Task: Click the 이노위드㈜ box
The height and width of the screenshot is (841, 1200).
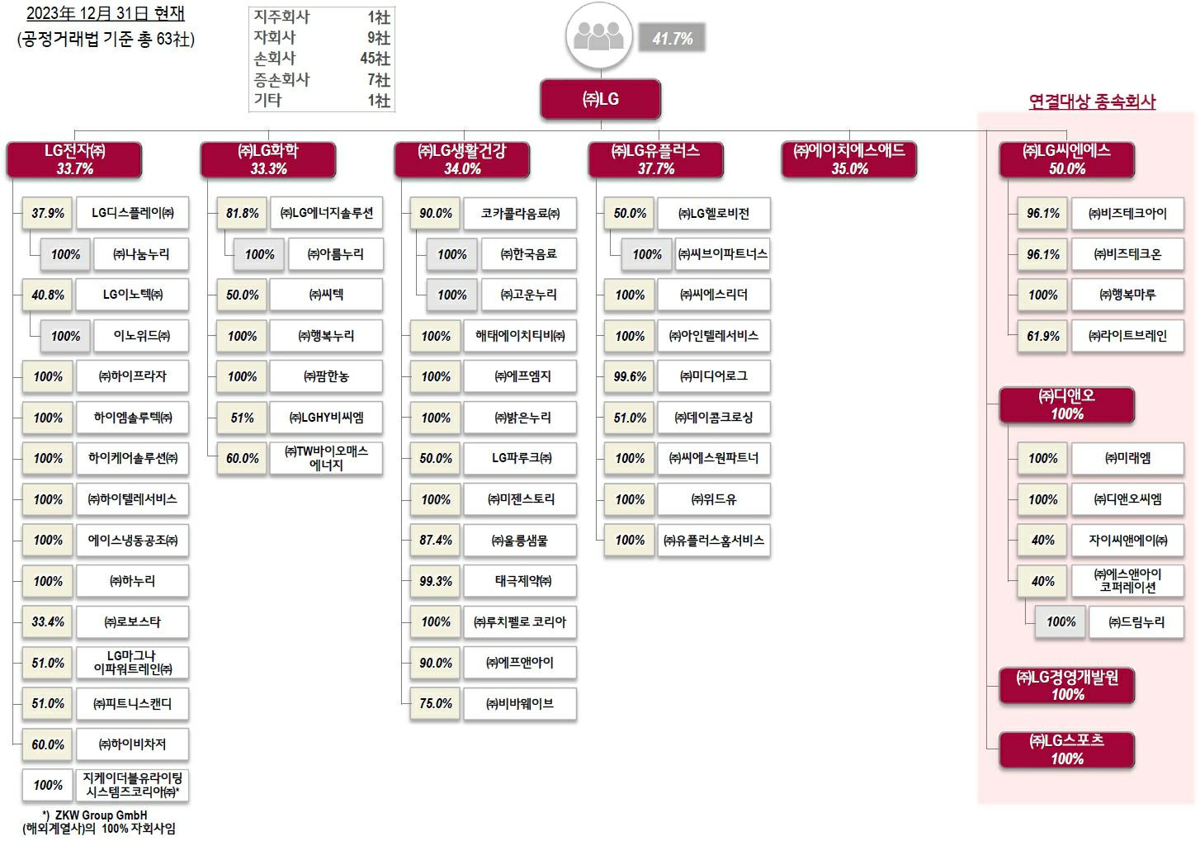Action: tap(141, 336)
